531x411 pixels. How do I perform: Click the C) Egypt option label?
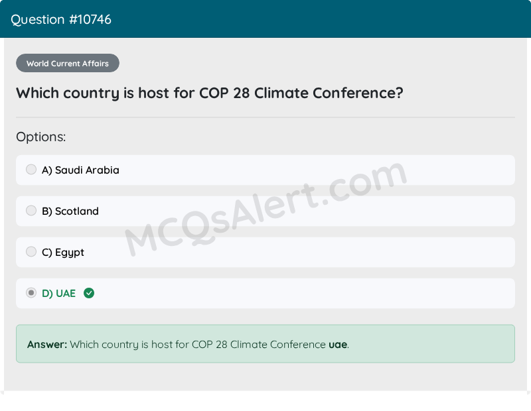coord(62,253)
